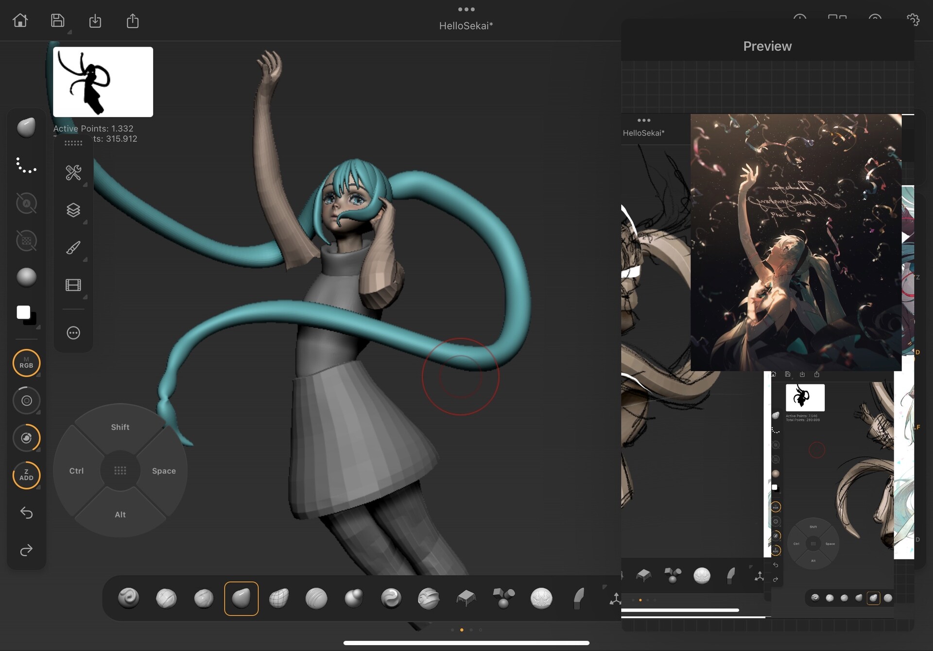Choose the gizmo transform axis icon
Screen dimensions: 933x651
[x=615, y=599]
